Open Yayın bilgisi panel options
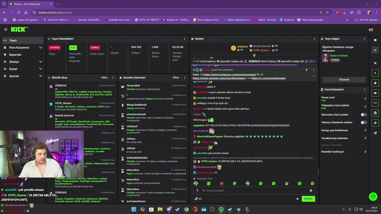Image resolution: width=381 pixels, height=214 pixels. [x=365, y=39]
